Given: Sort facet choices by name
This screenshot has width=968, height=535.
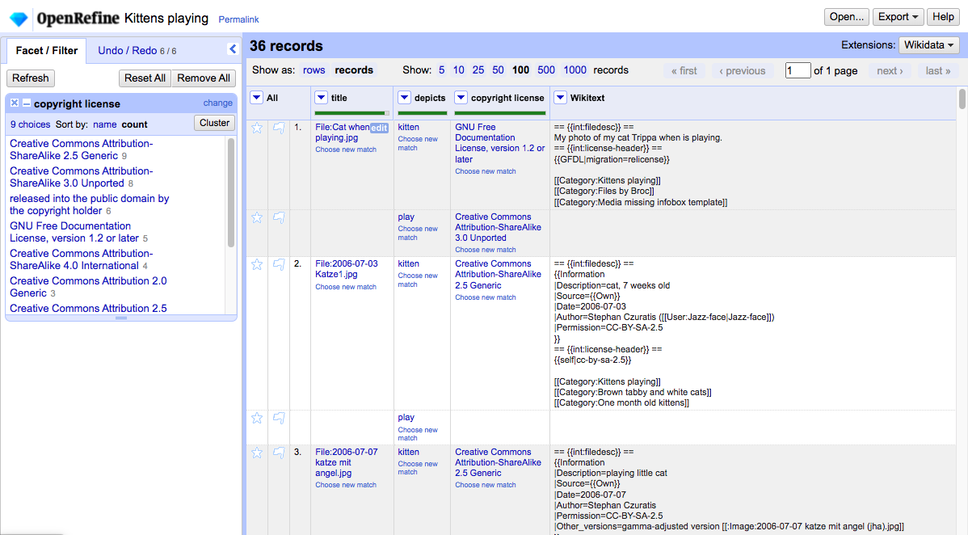Looking at the screenshot, I should 106,124.
